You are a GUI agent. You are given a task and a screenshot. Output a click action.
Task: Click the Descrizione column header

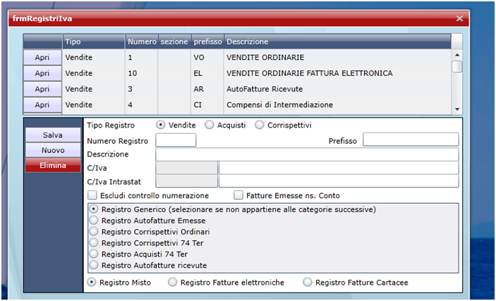337,42
